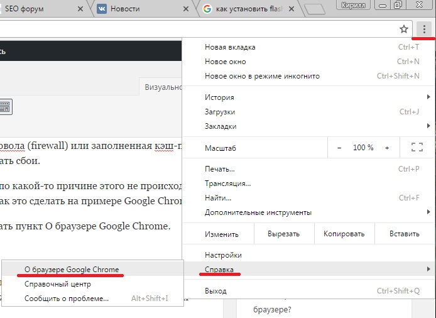Switch to the SEO форум tab
This screenshot has width=436, height=318.
(41, 9)
